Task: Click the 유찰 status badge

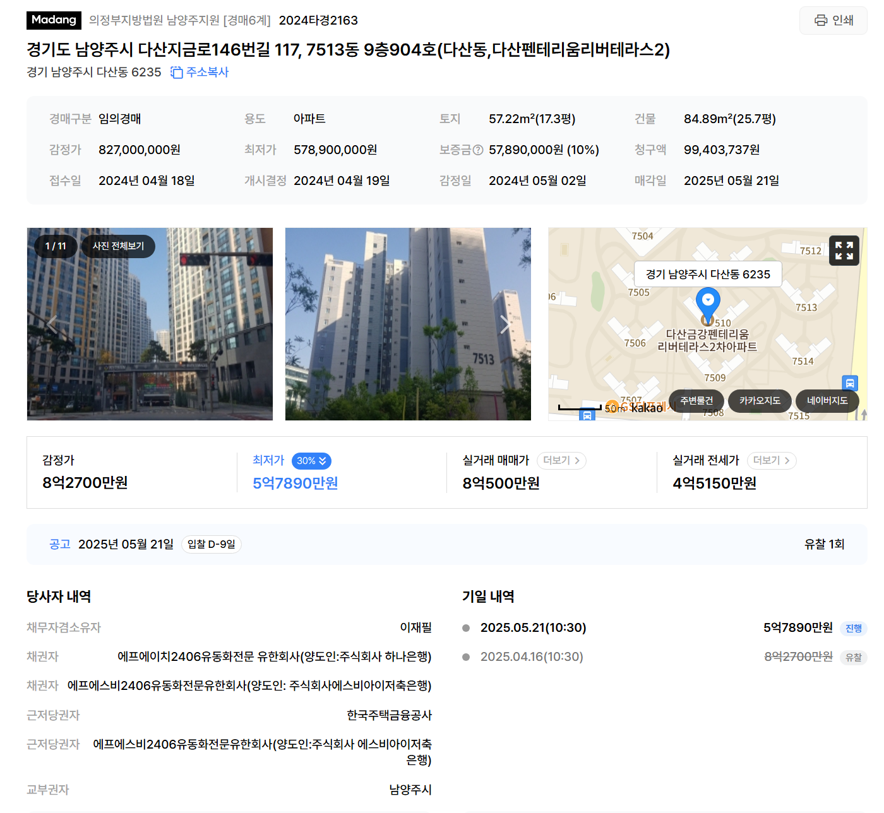Action: [x=854, y=658]
